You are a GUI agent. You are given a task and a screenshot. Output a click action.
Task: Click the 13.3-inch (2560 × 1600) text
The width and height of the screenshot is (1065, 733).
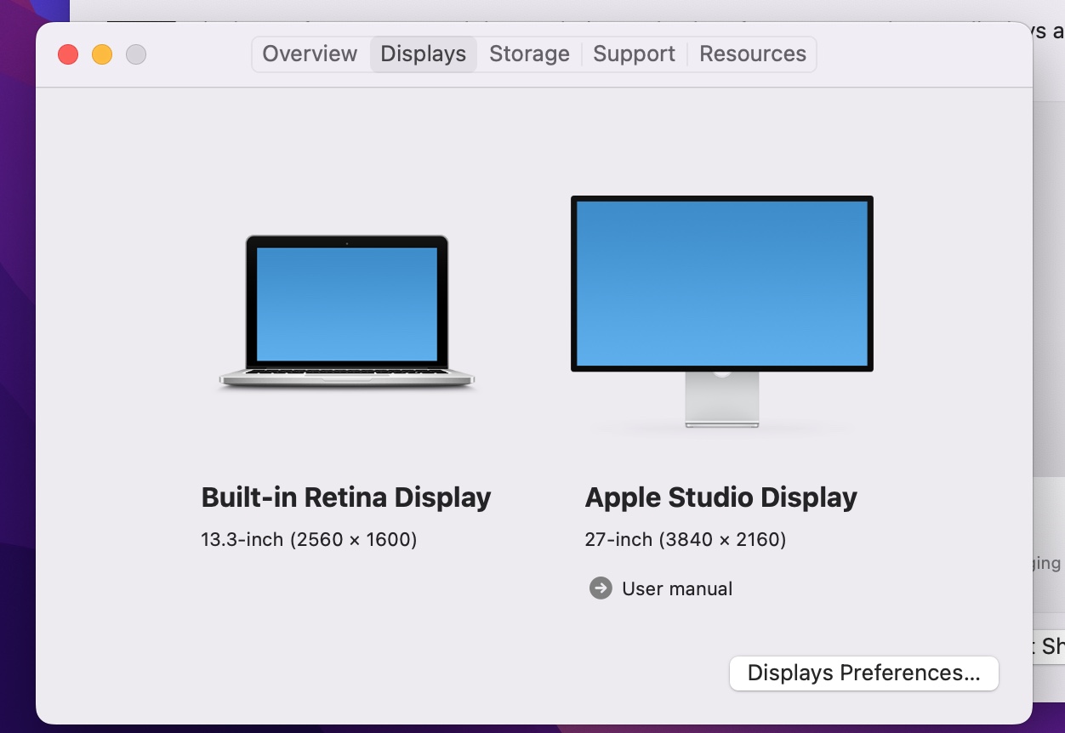[309, 539]
